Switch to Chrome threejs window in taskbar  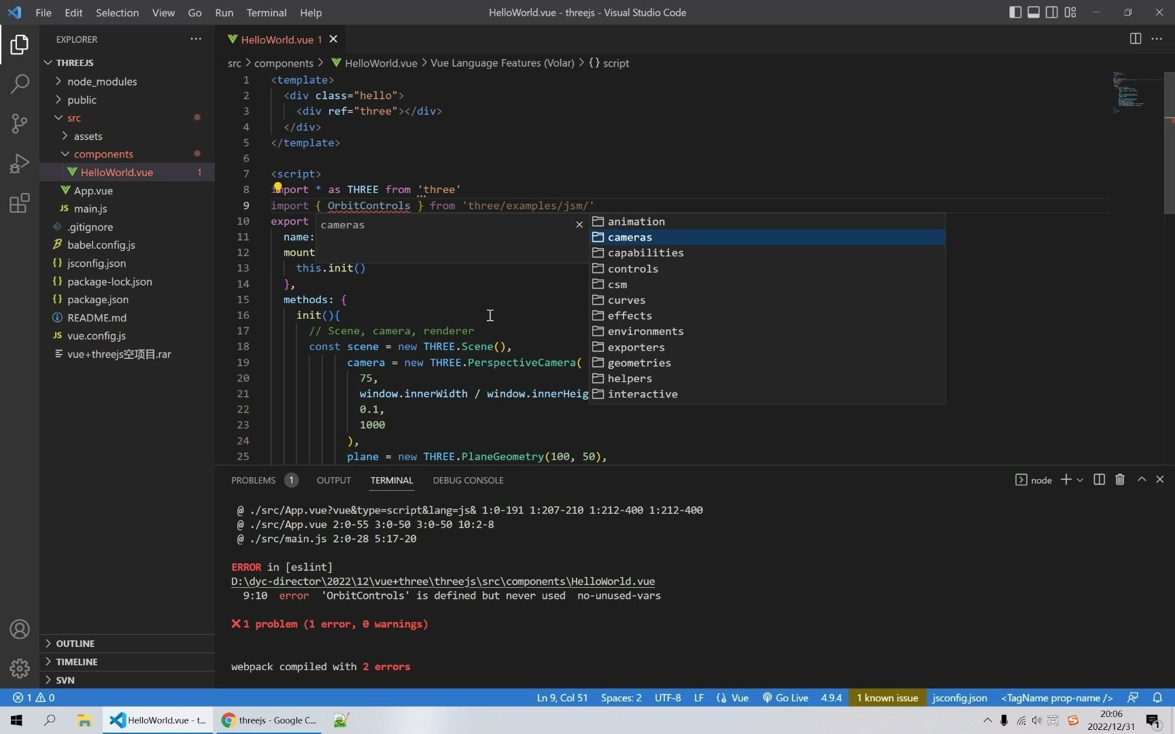[x=269, y=720]
